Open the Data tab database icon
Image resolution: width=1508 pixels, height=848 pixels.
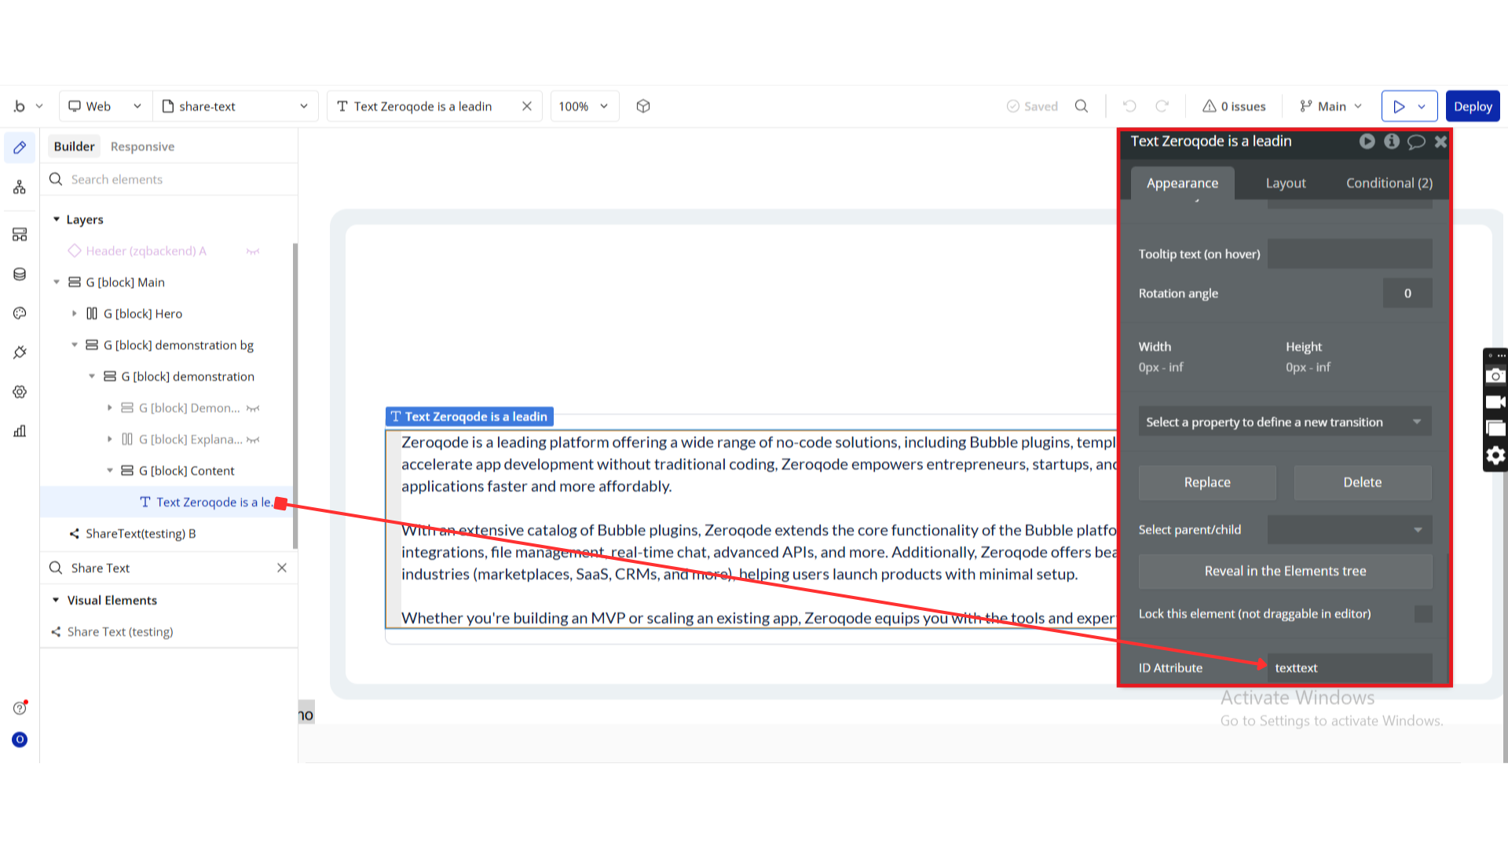(20, 274)
